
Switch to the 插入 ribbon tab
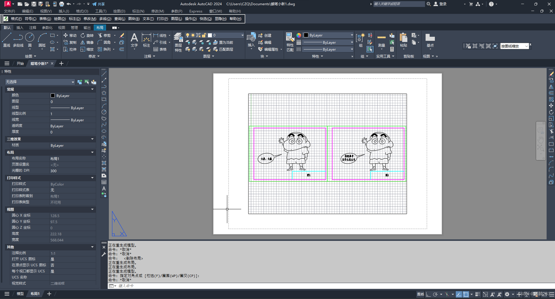click(x=20, y=28)
